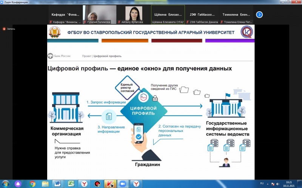Click the quality emblem logo at slide top-right
Image resolution: width=302 pixels, height=188 pixels.
point(247,32)
